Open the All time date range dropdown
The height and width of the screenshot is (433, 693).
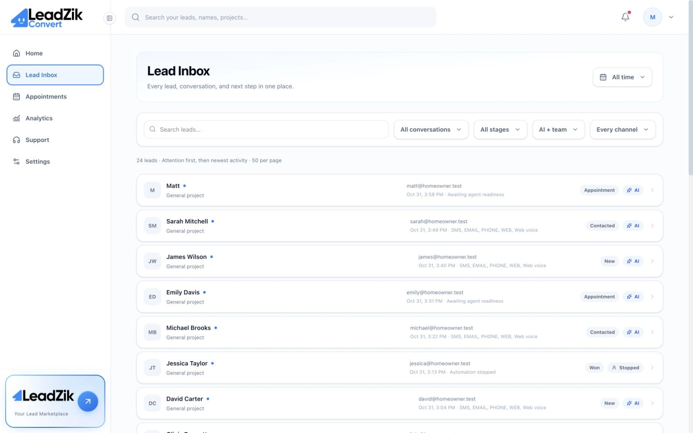(622, 77)
